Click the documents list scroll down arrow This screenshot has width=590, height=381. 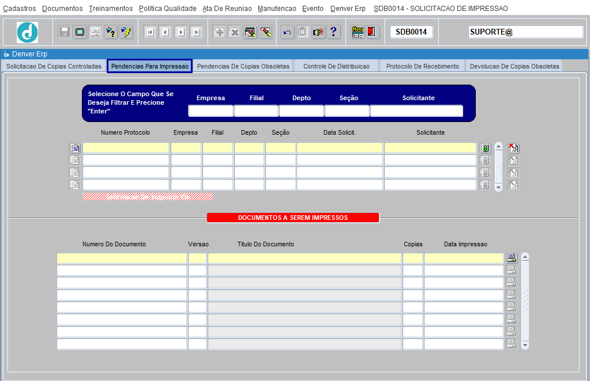(x=525, y=345)
